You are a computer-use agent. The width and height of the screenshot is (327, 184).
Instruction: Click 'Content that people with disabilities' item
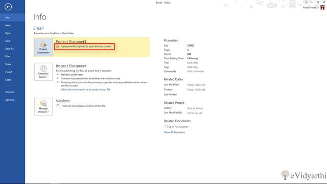pos(90,78)
